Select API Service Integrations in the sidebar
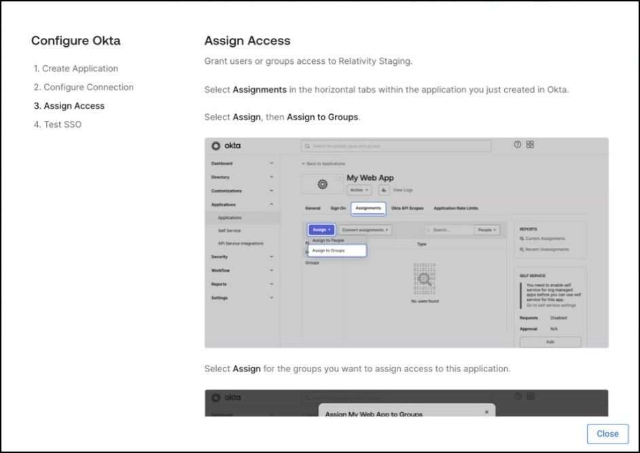The width and height of the screenshot is (640, 453). point(241,244)
